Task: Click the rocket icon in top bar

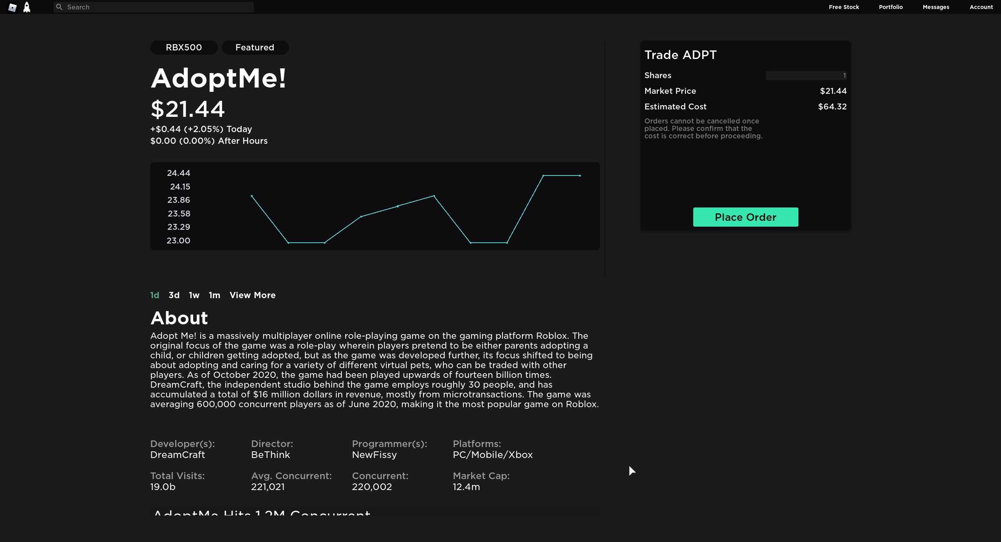Action: pyautogui.click(x=27, y=7)
